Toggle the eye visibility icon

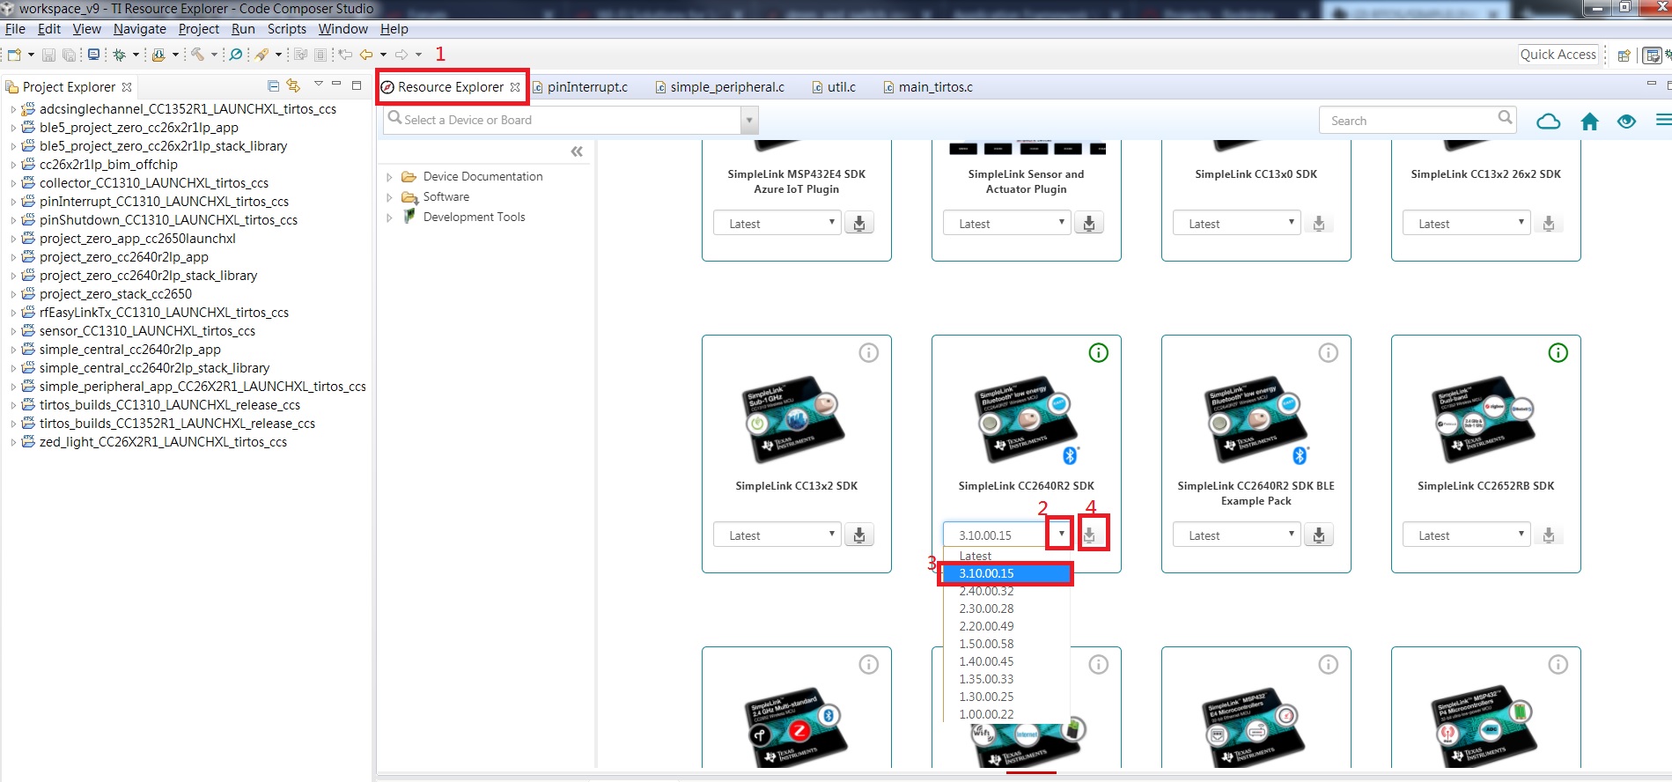click(1626, 122)
